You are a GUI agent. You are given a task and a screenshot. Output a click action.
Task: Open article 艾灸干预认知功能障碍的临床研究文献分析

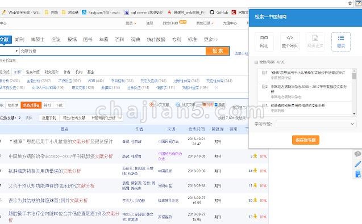pyautogui.click(x=52, y=185)
